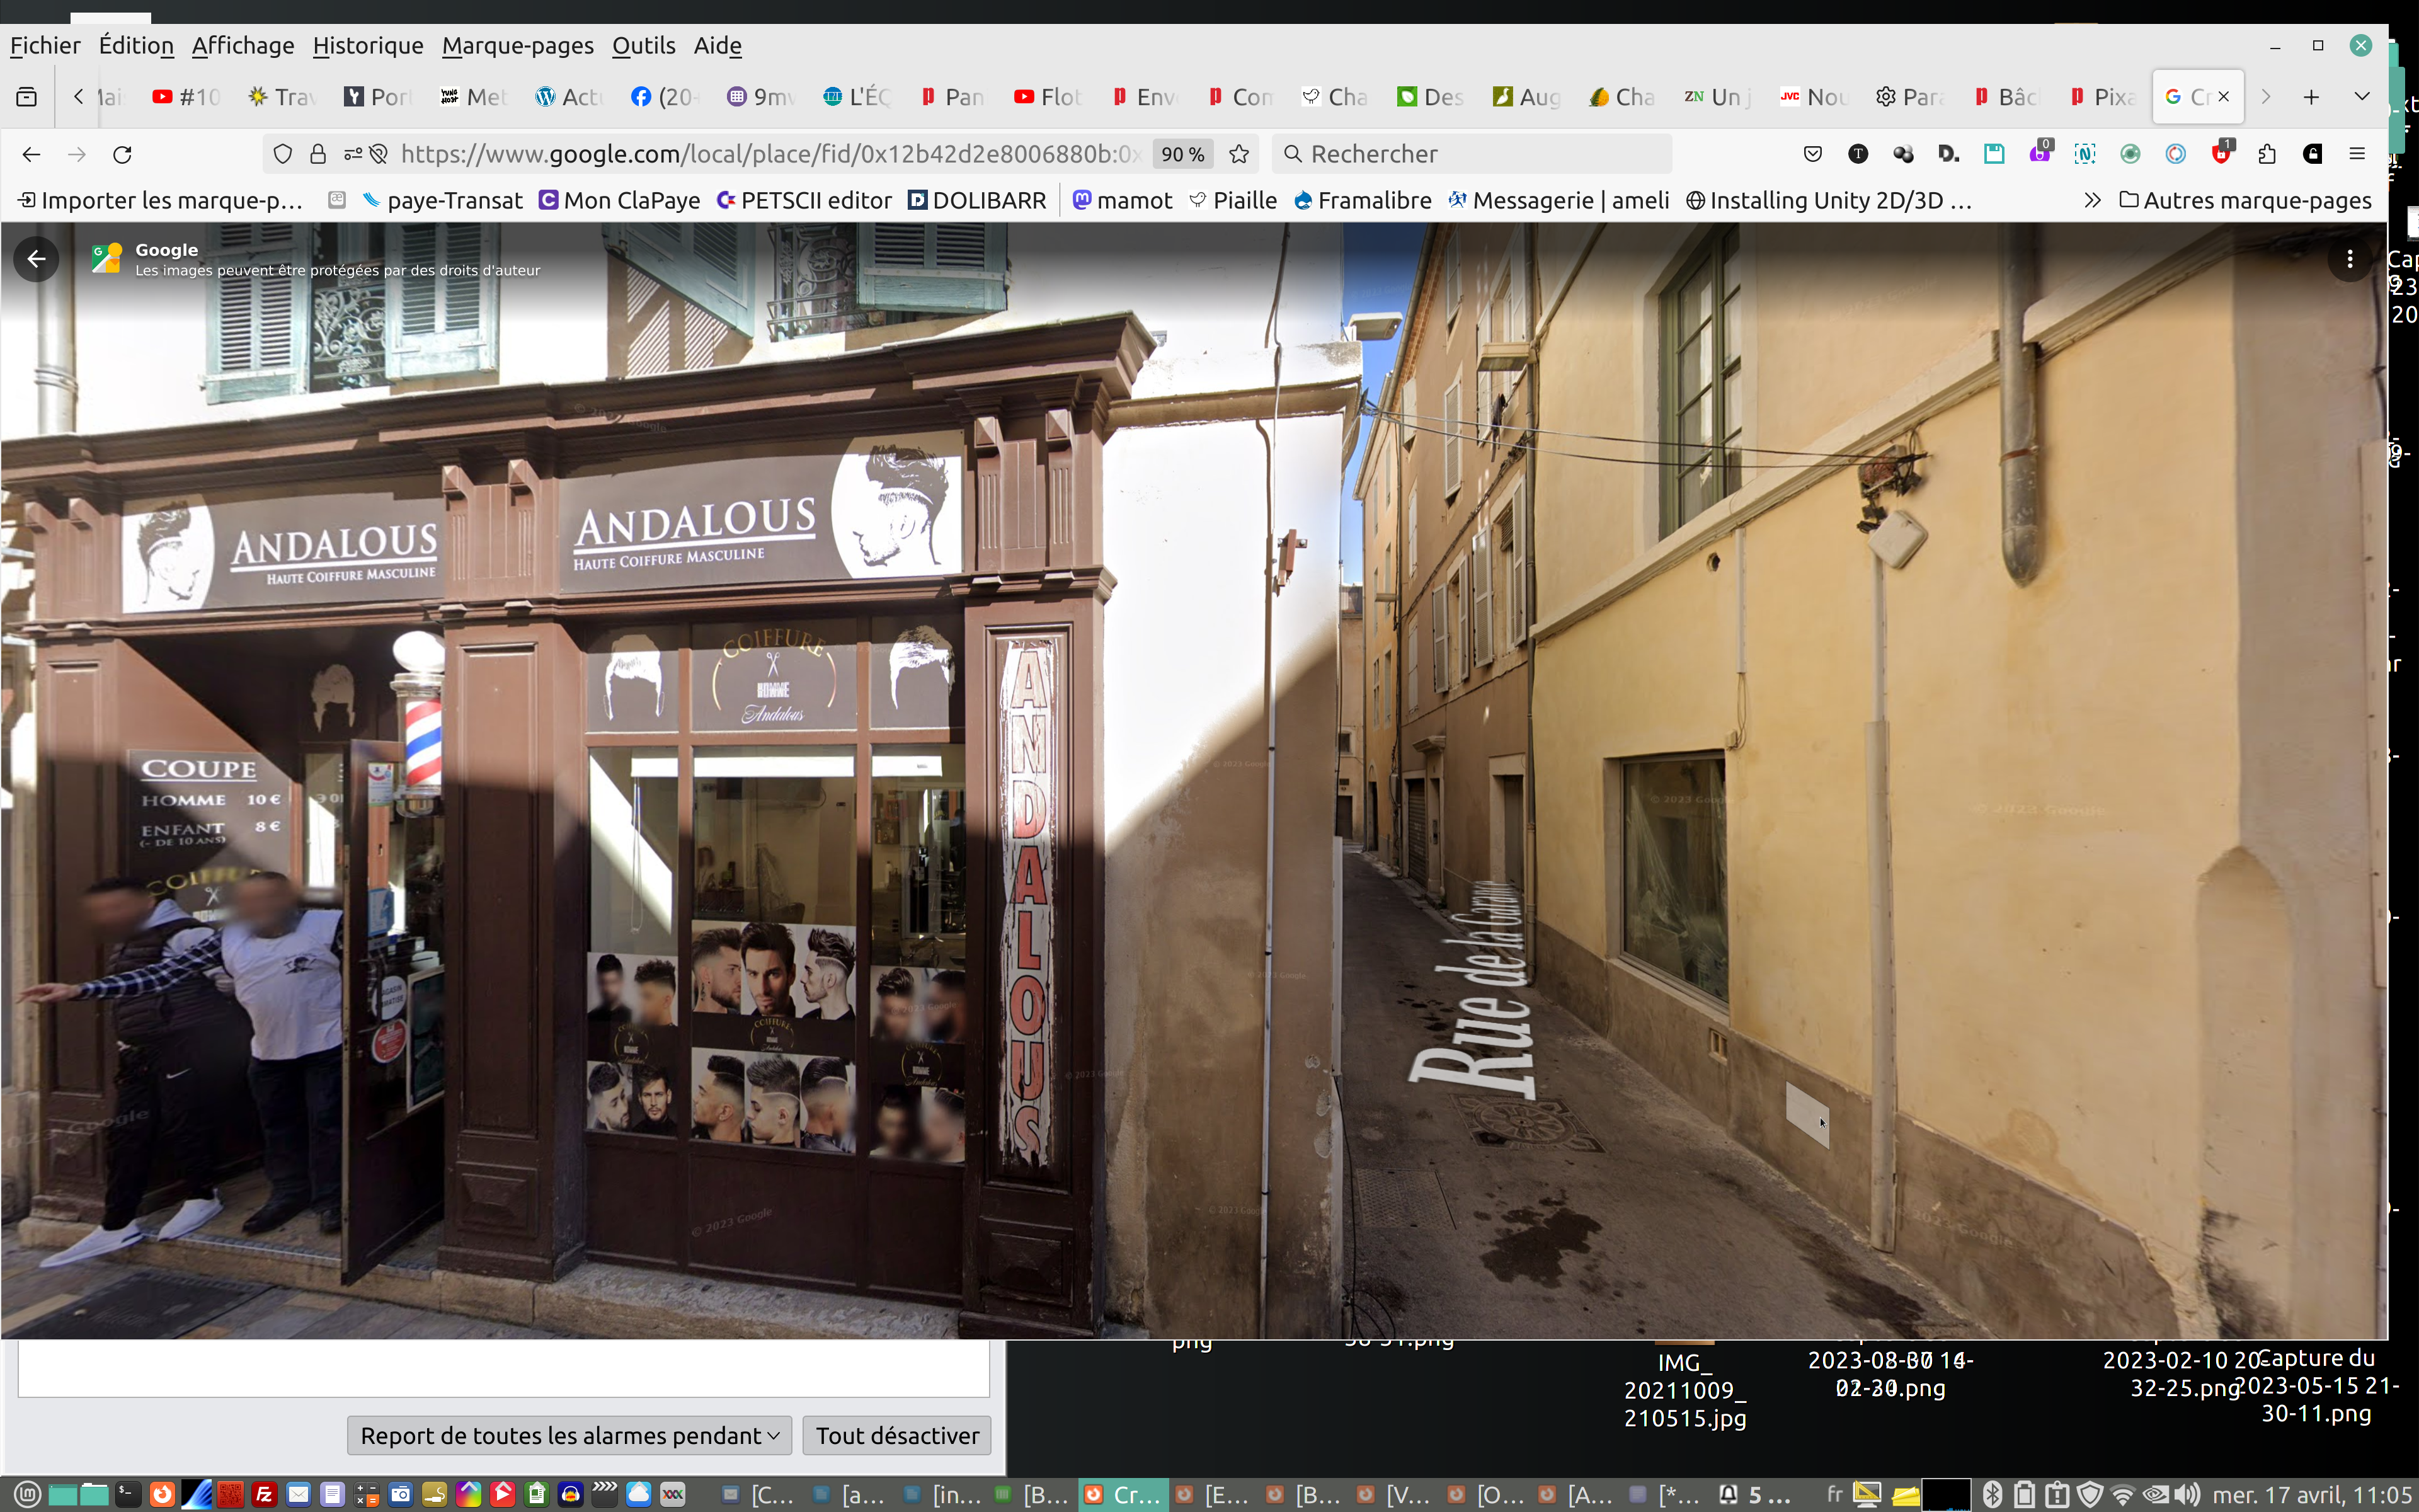Open Report de toutes les alarmes dropdown
This screenshot has width=2419, height=1512.
pyautogui.click(x=569, y=1435)
